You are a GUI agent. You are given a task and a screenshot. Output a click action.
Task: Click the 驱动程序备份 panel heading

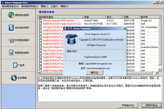pyautogui.click(x=46, y=12)
